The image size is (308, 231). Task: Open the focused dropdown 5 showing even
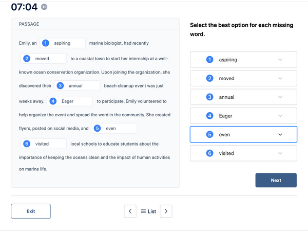(x=243, y=134)
